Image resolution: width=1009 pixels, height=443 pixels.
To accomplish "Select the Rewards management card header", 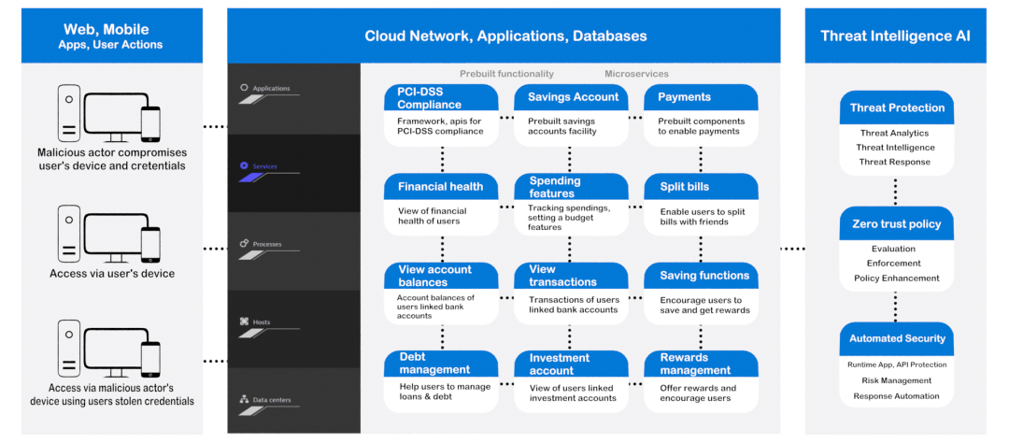I will coord(701,364).
